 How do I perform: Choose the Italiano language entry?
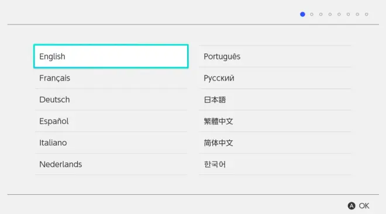(x=111, y=143)
